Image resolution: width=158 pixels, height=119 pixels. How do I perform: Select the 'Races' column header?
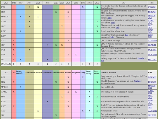(62, 73)
